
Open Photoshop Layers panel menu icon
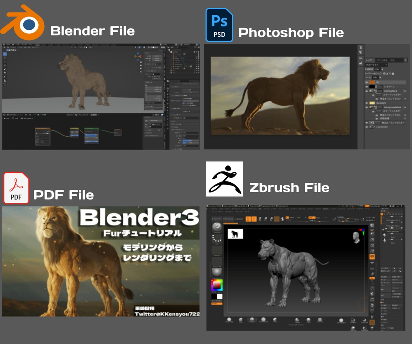pos(406,60)
